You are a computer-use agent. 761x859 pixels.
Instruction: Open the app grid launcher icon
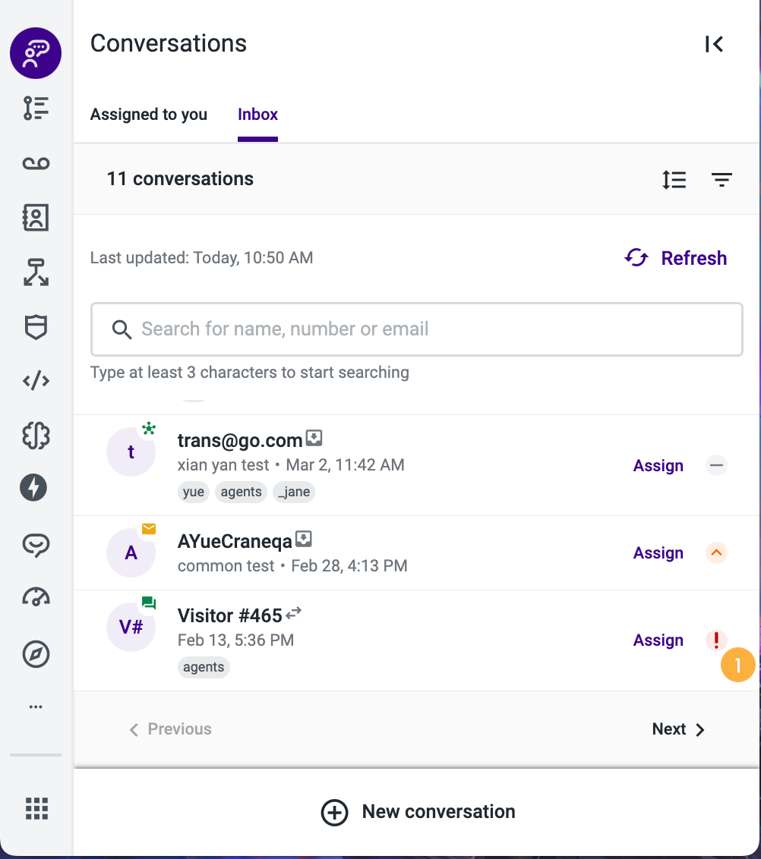[36, 809]
